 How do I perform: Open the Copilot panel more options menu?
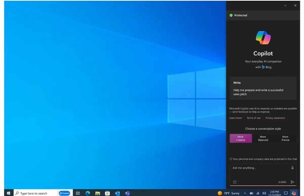286,6
